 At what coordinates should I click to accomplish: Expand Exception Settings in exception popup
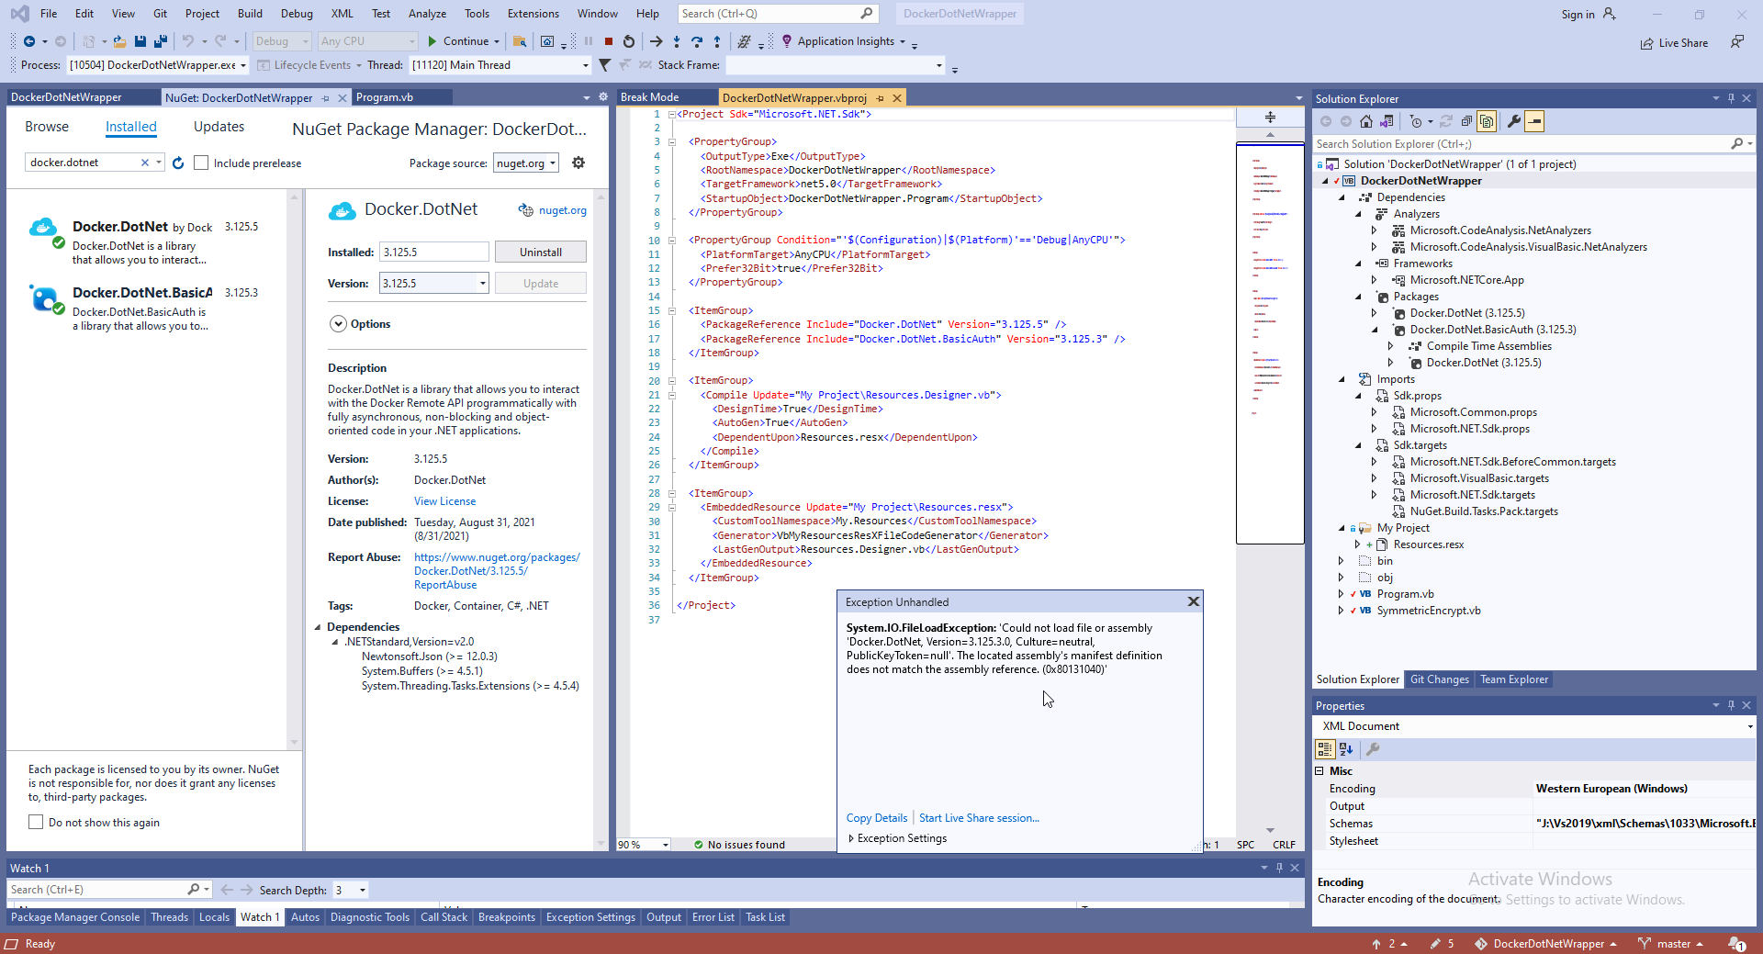851,838
